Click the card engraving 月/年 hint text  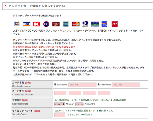(91, 100)
